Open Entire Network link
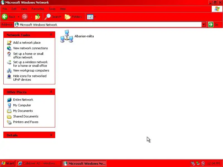Viewport: 223px width, 167px height. [23, 100]
